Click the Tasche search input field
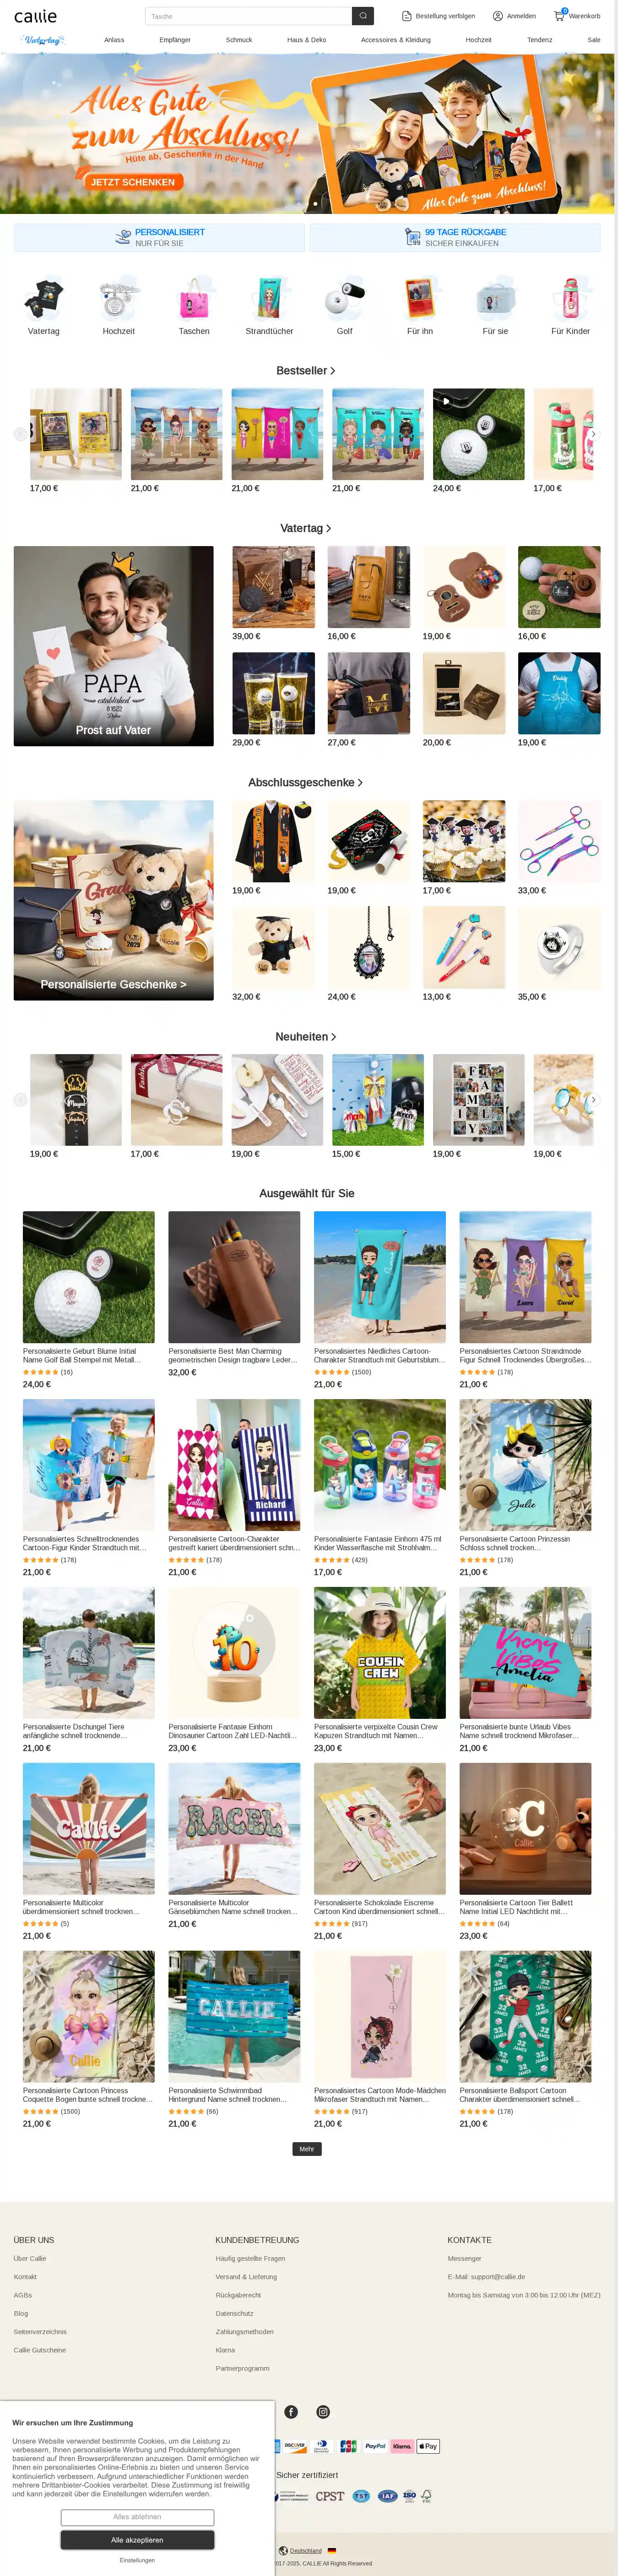618x2576 pixels. click(248, 16)
